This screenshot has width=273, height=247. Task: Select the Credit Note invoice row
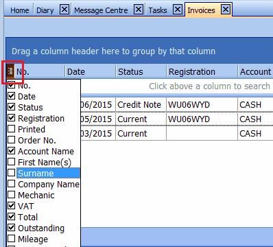177,105
